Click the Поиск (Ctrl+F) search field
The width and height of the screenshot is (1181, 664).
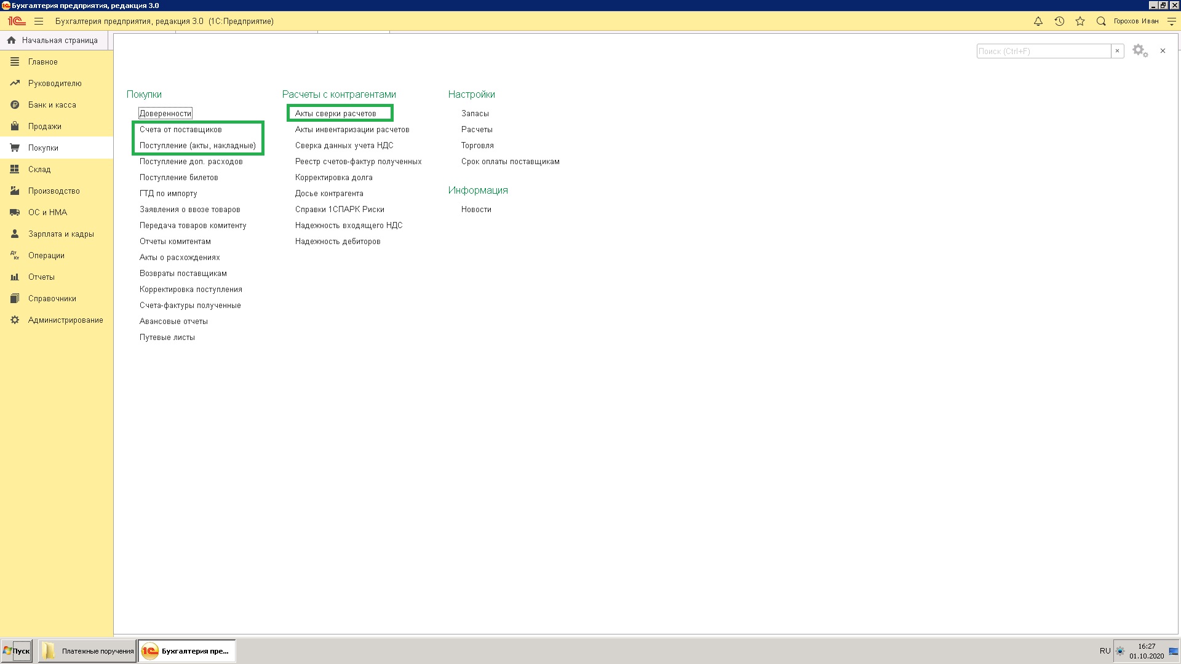tap(1043, 51)
